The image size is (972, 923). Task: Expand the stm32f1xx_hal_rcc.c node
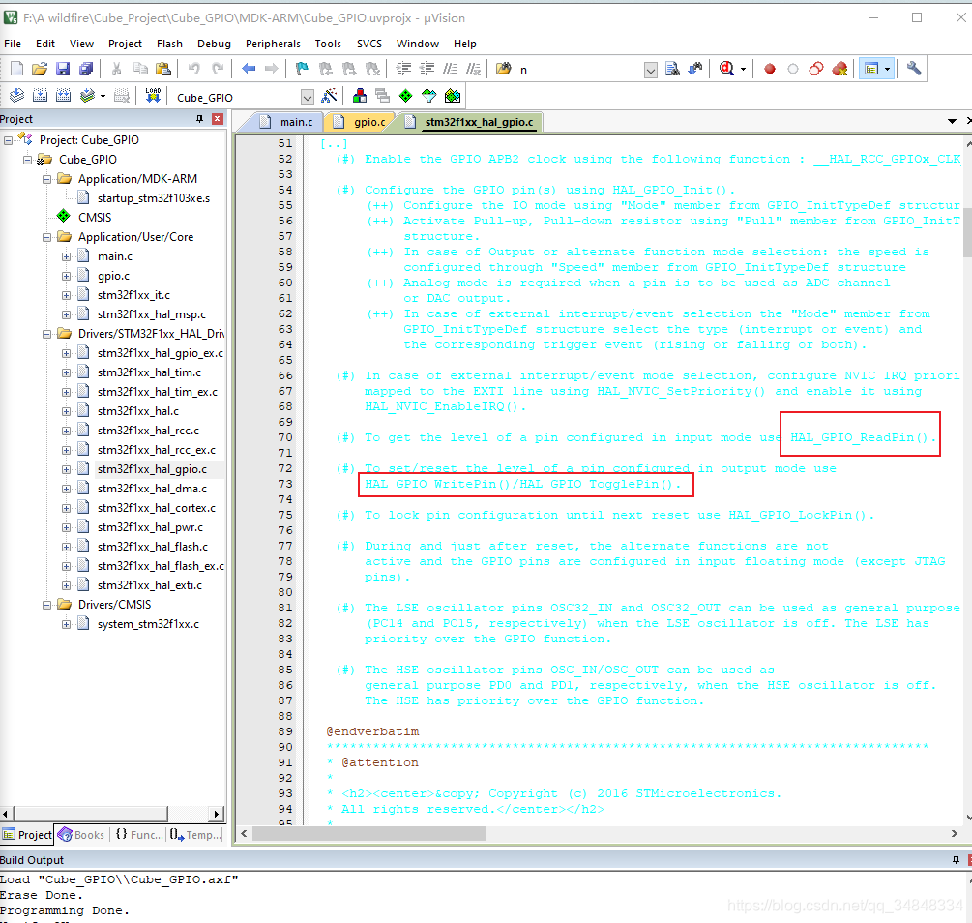(x=66, y=431)
